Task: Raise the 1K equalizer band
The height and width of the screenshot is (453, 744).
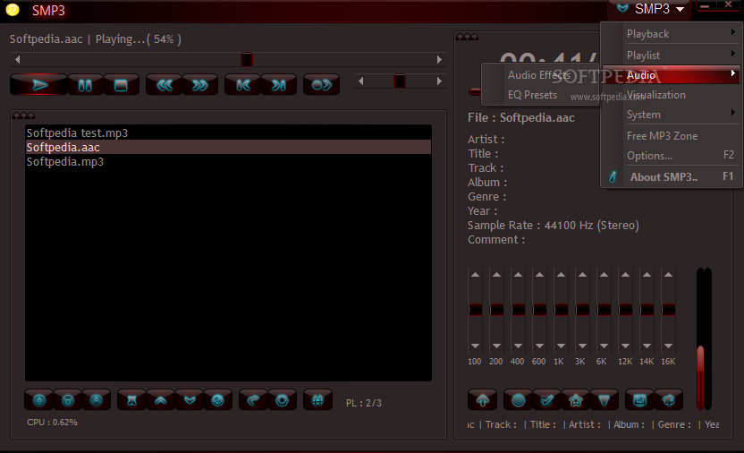Action: click(561, 275)
